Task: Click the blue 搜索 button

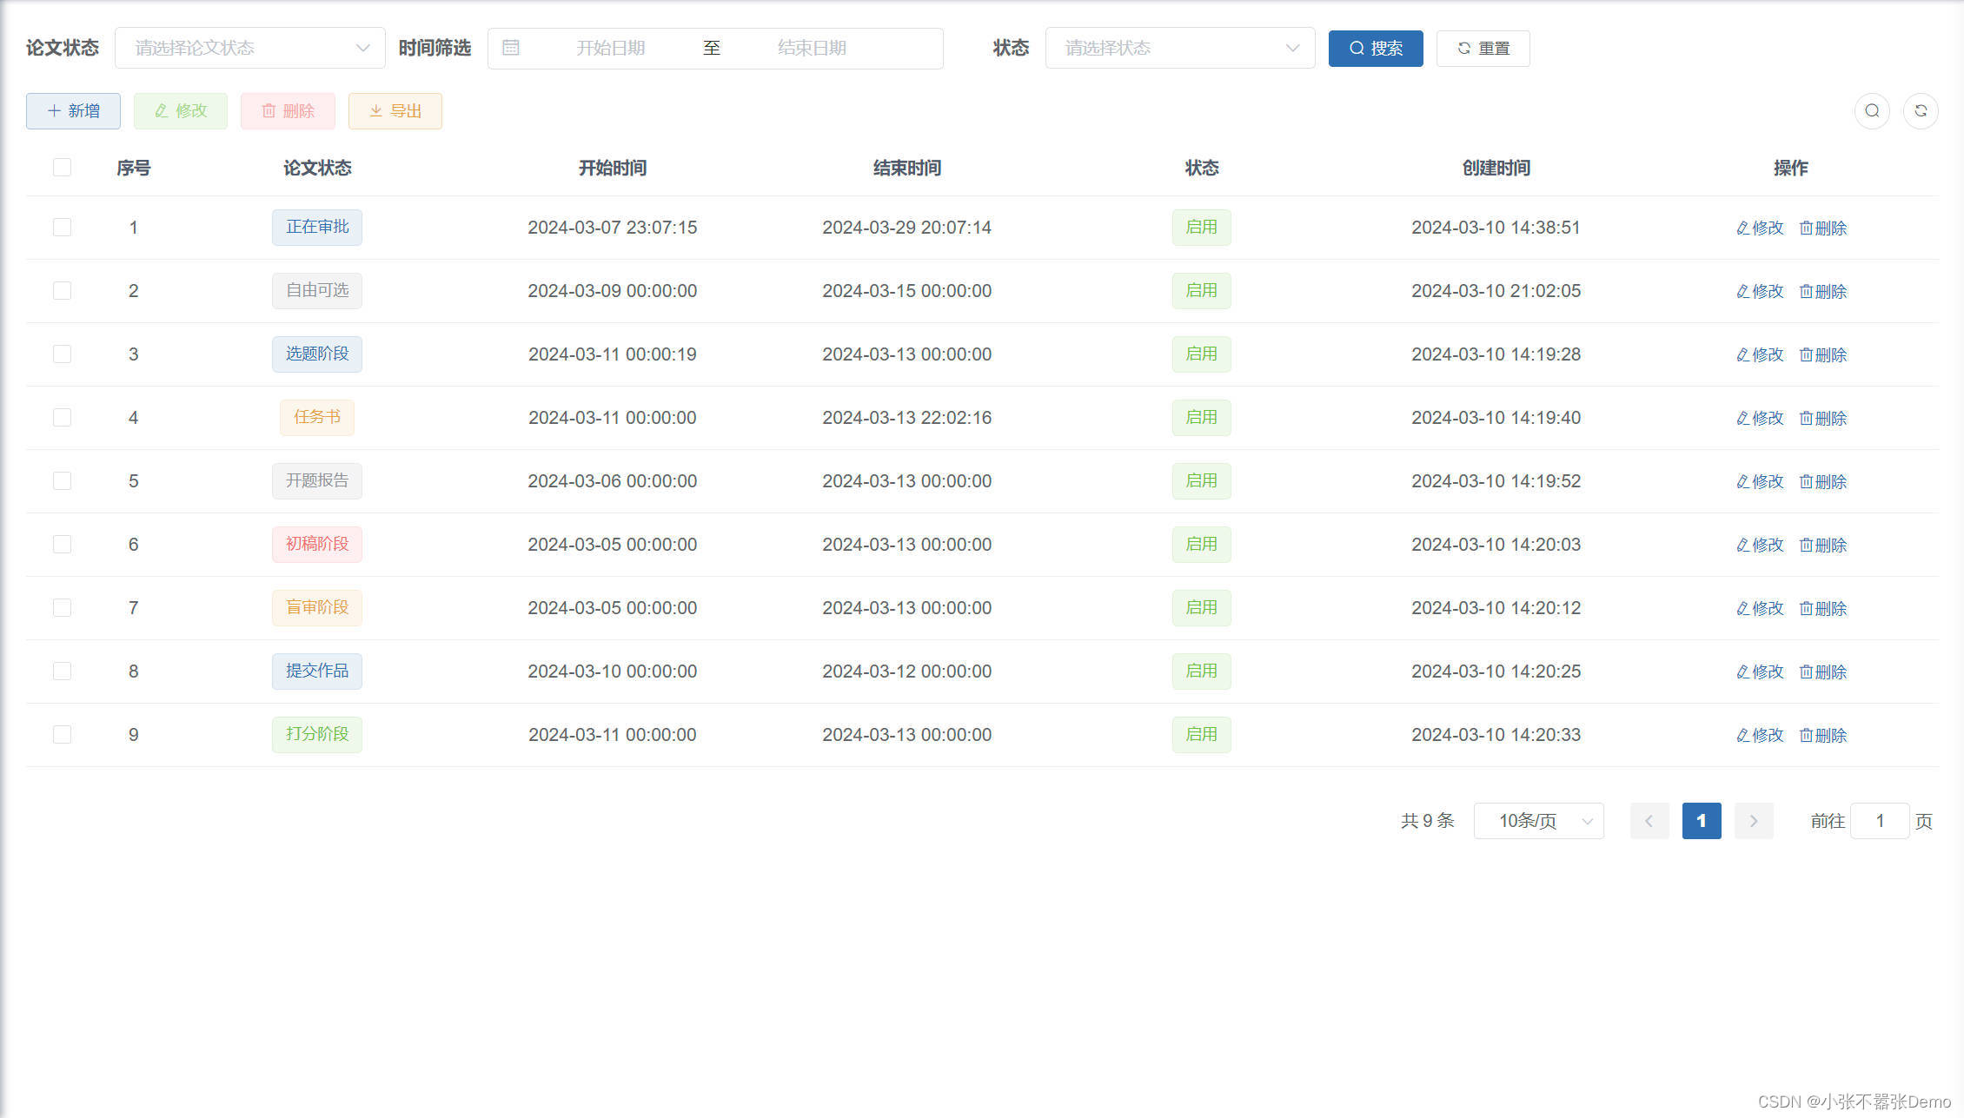Action: point(1375,48)
